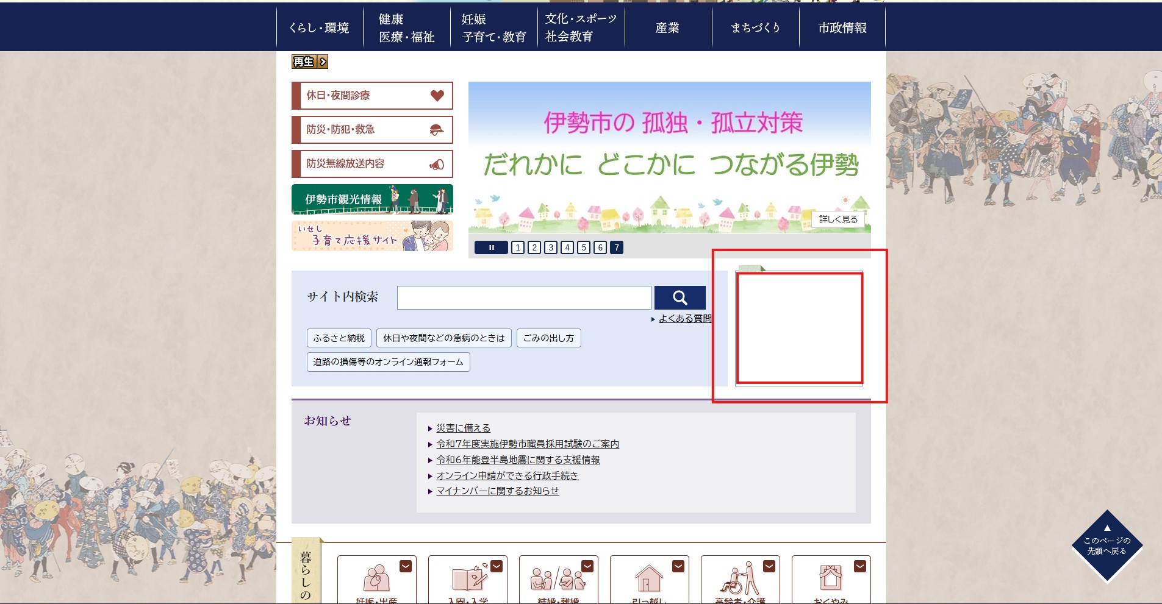Show slide 2 of the banner
Screen dimensions: 1162x604
[534, 247]
